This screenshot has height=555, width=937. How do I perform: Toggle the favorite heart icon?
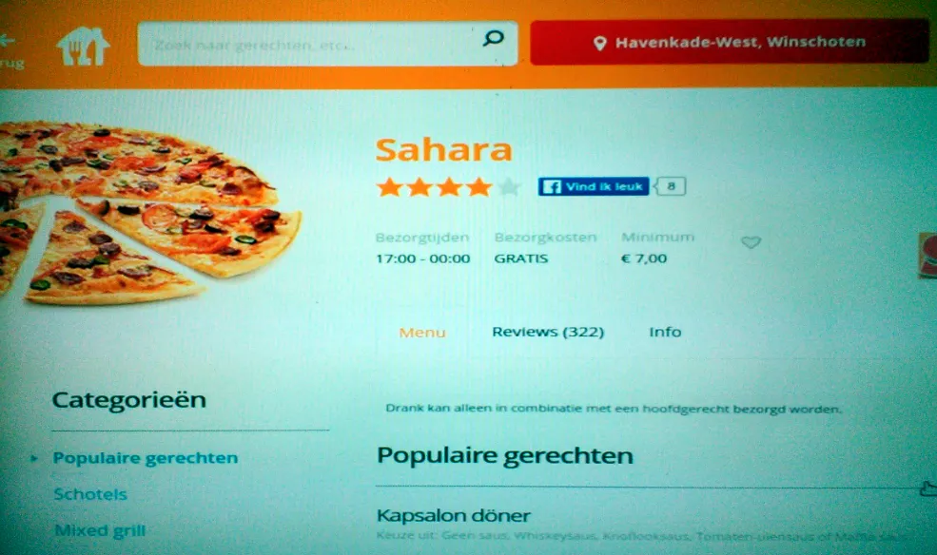pos(751,241)
